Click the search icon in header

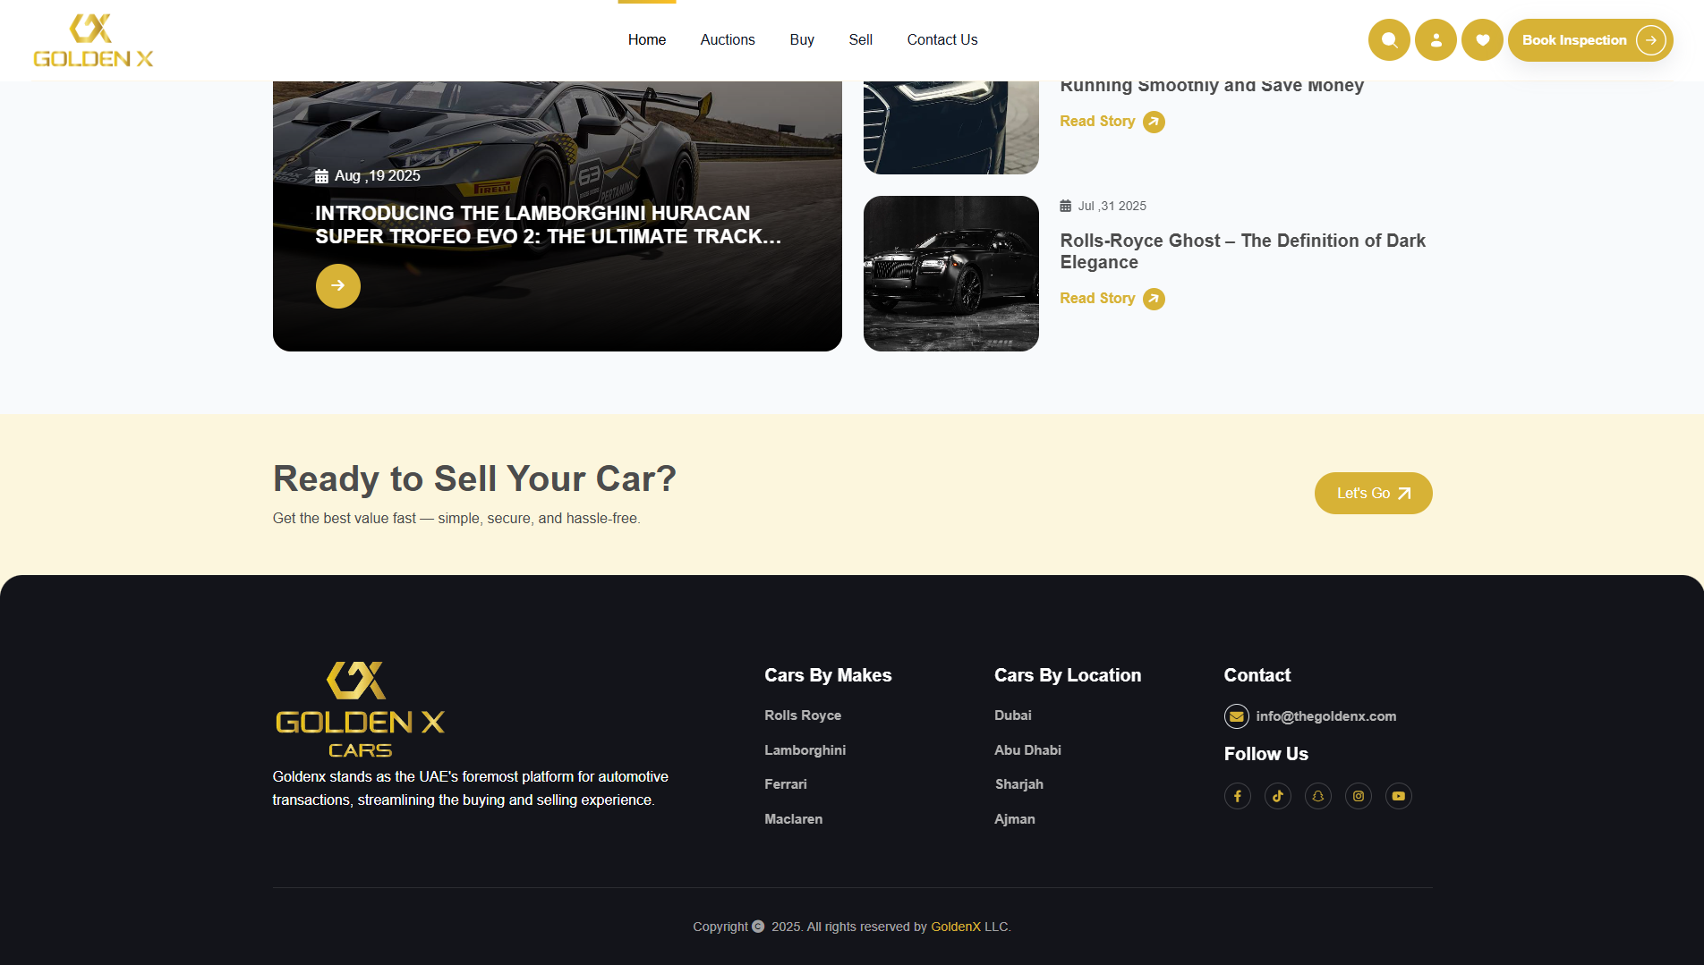pos(1389,40)
